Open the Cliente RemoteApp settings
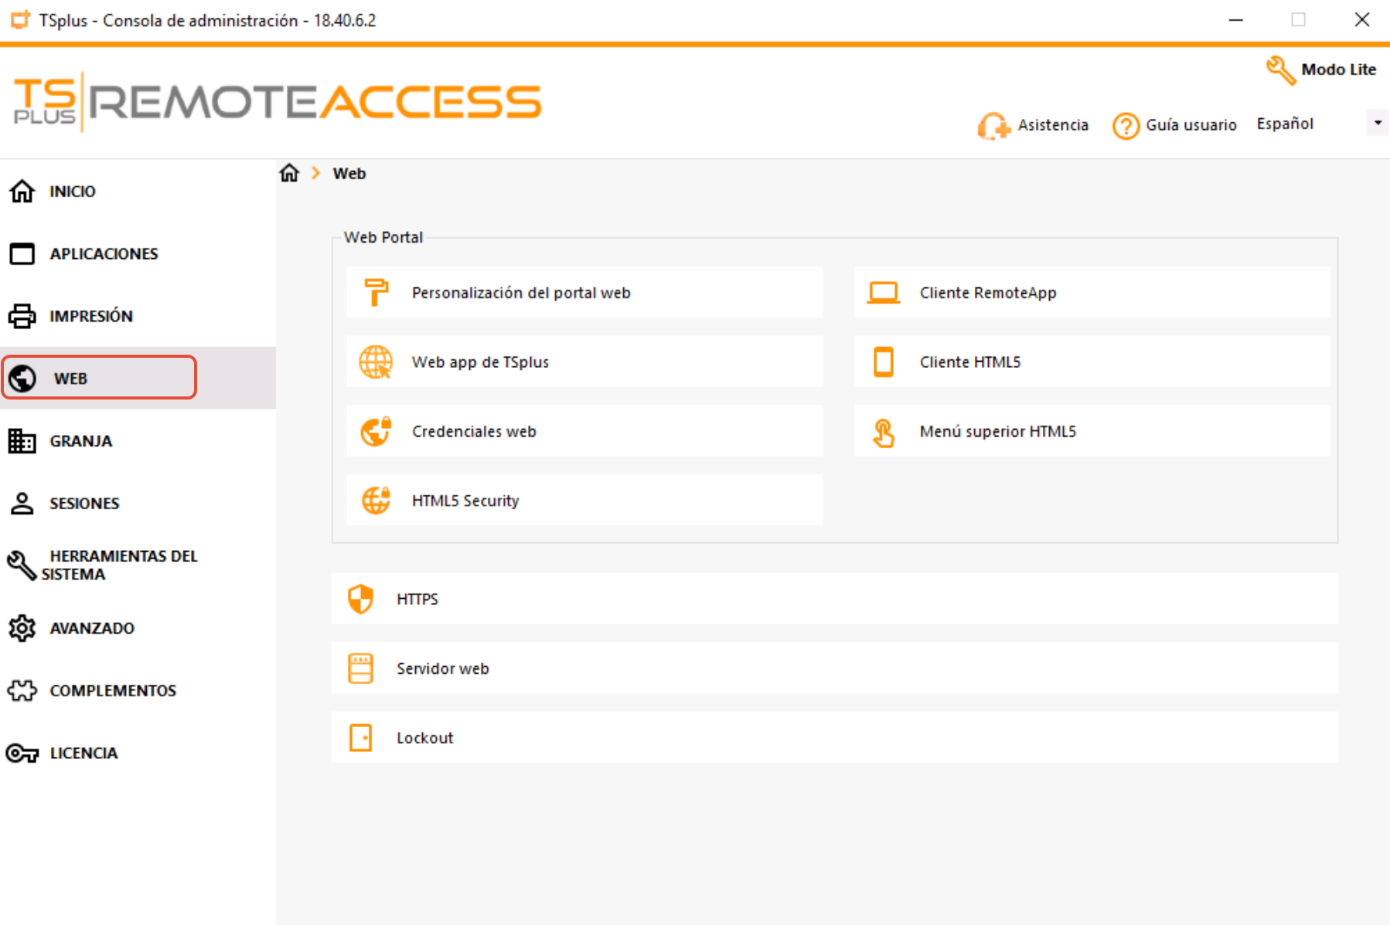This screenshot has height=925, width=1390. pos(1092,292)
